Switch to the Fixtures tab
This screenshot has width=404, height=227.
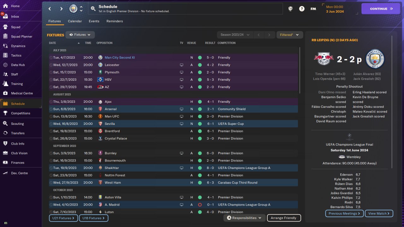pos(55,21)
